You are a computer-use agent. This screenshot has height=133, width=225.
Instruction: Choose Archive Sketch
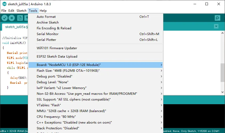click(95, 22)
